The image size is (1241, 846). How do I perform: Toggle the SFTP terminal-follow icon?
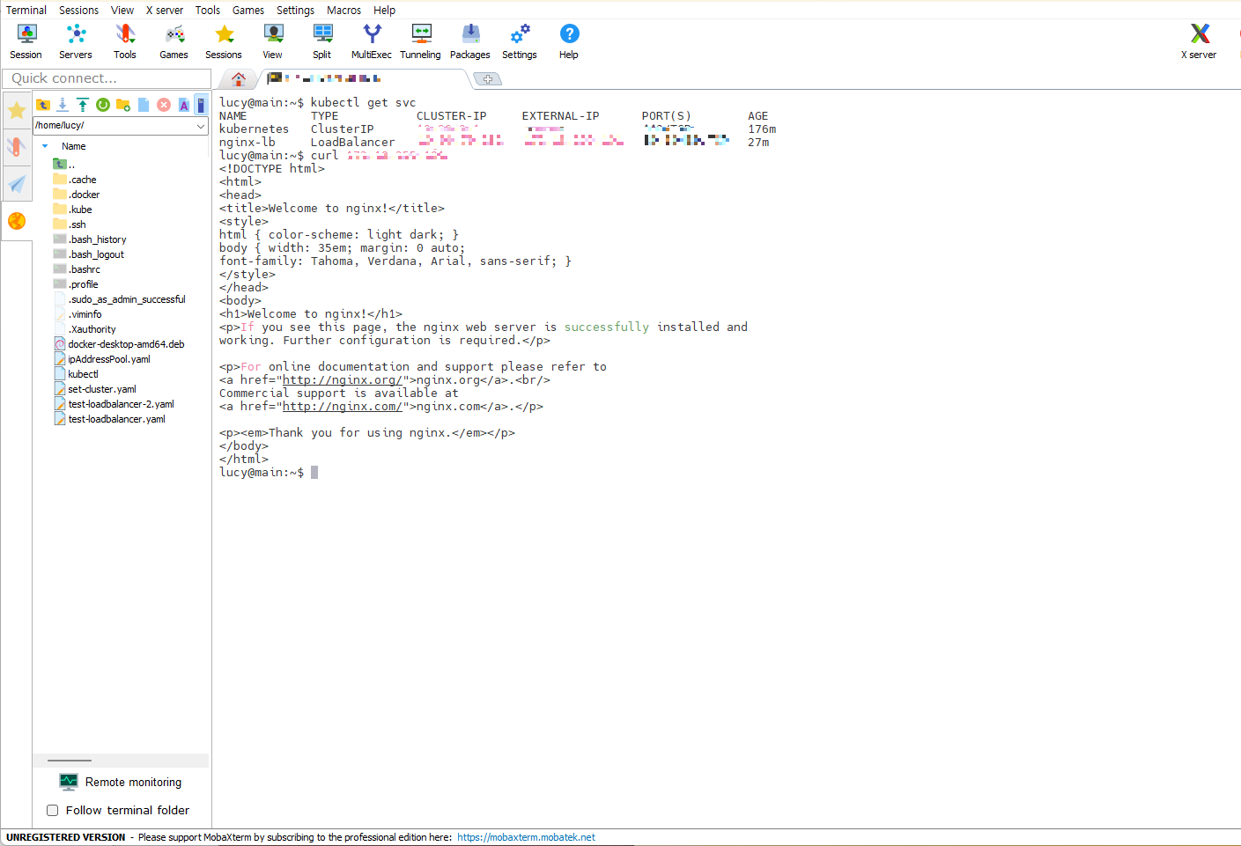tap(201, 105)
